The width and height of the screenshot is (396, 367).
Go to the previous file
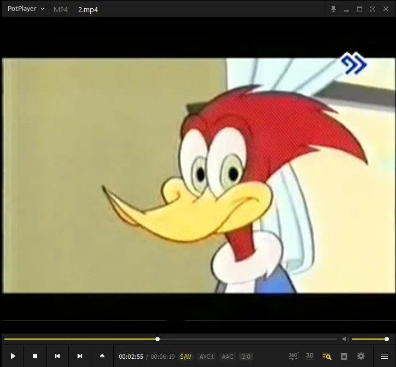57,356
